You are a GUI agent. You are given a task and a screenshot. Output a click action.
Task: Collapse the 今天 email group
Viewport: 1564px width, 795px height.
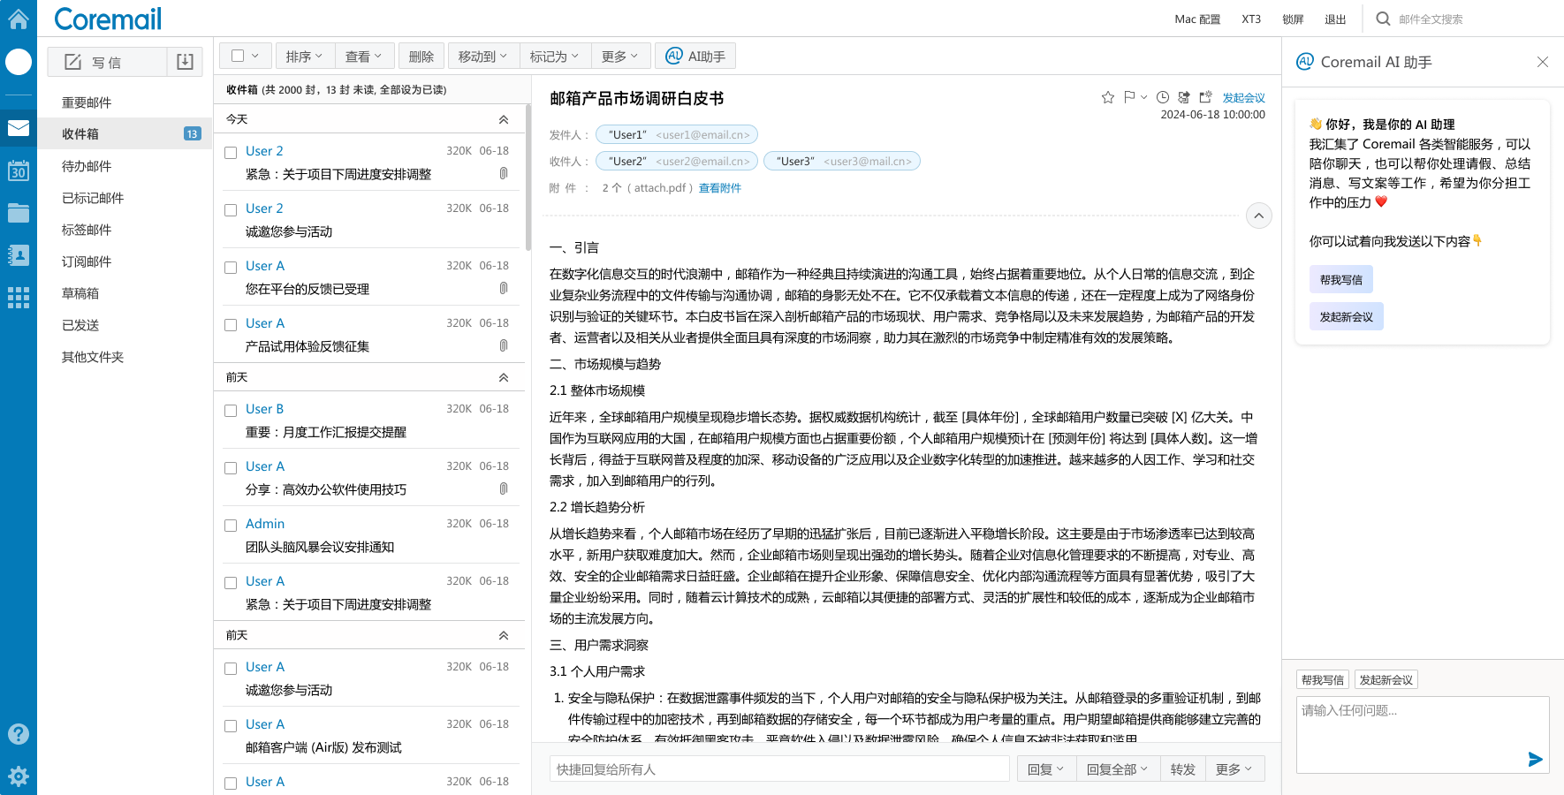pyautogui.click(x=504, y=119)
